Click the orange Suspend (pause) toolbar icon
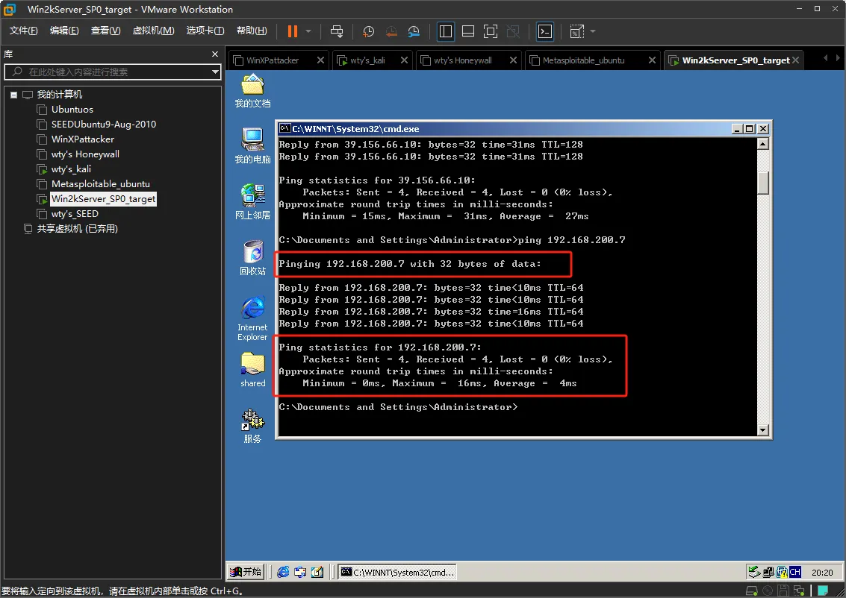 click(293, 31)
